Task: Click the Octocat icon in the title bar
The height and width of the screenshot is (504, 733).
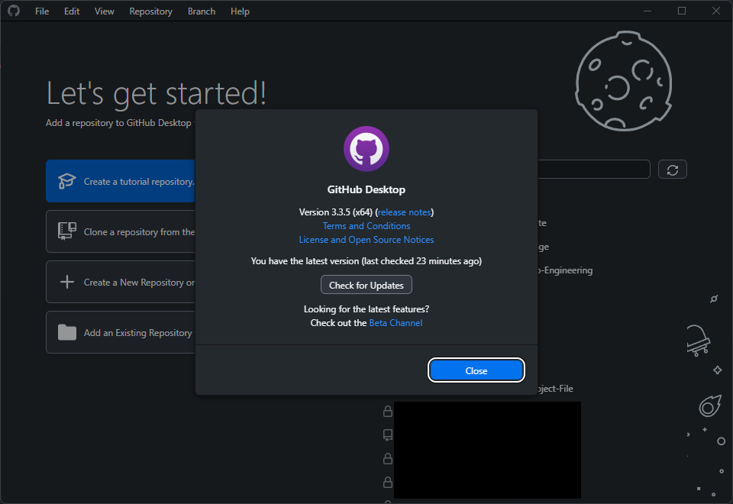Action: pos(14,11)
